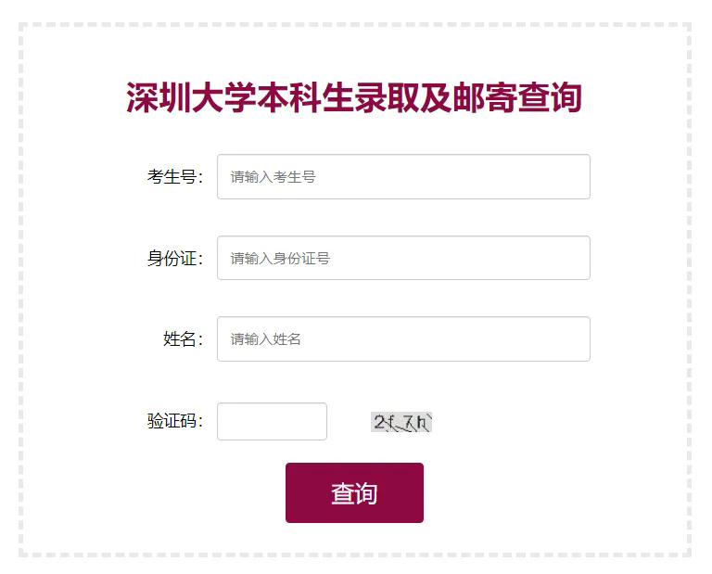
Task: Click the 2f7h verification code picture
Action: 401,423
